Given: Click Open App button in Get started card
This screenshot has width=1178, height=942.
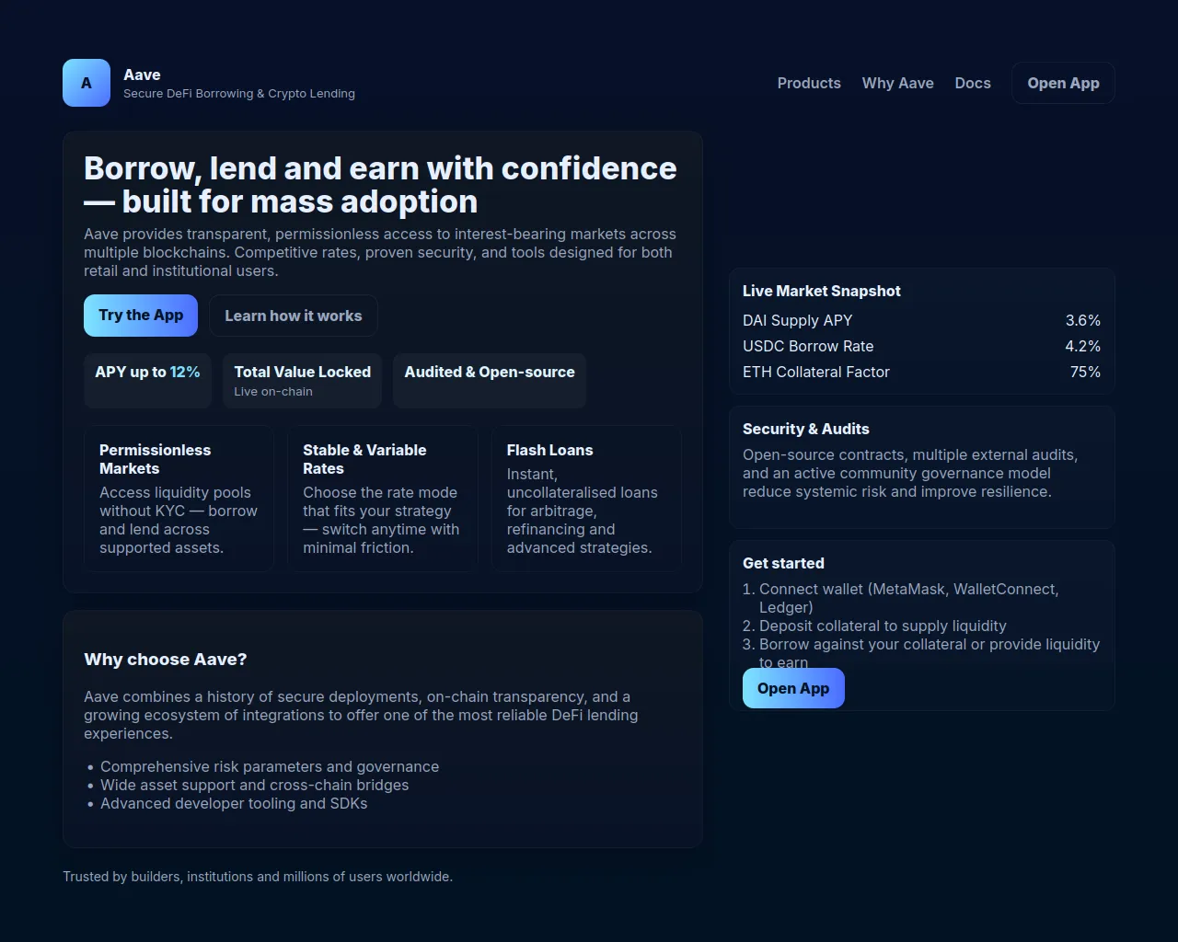Looking at the screenshot, I should click(x=793, y=688).
